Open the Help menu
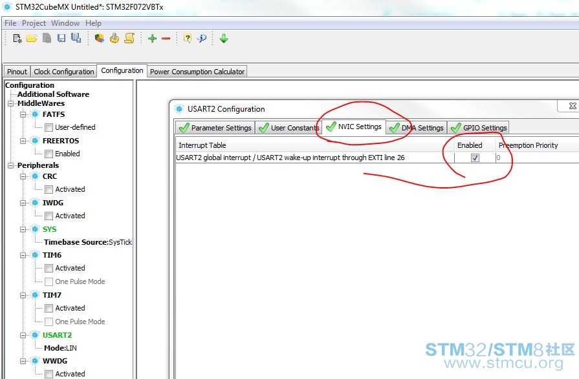Image resolution: width=579 pixels, height=379 pixels. (x=93, y=23)
